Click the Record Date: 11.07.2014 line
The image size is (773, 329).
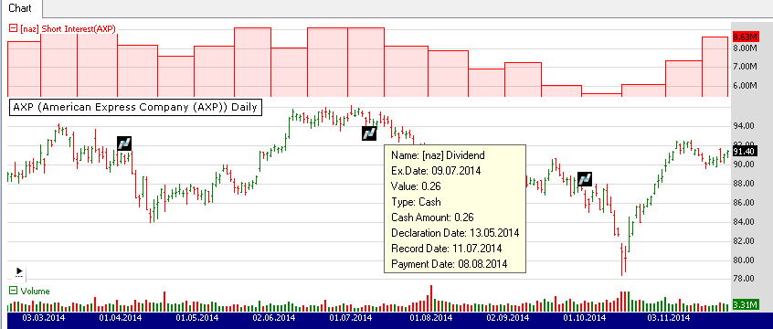tap(446, 248)
